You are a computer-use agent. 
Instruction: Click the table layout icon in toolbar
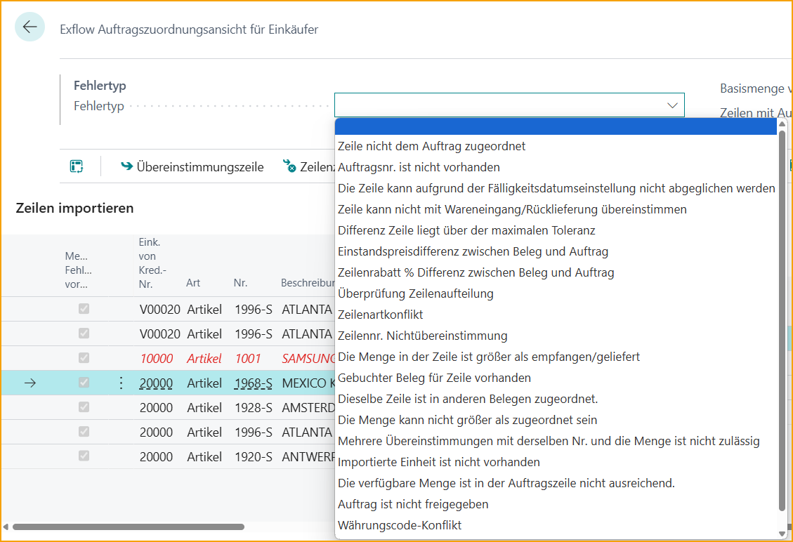click(77, 166)
